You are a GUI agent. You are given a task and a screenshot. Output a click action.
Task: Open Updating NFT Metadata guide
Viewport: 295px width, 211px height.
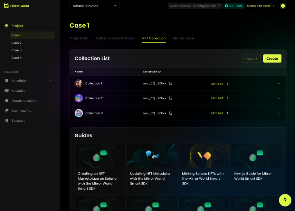pyautogui.click(x=152, y=169)
